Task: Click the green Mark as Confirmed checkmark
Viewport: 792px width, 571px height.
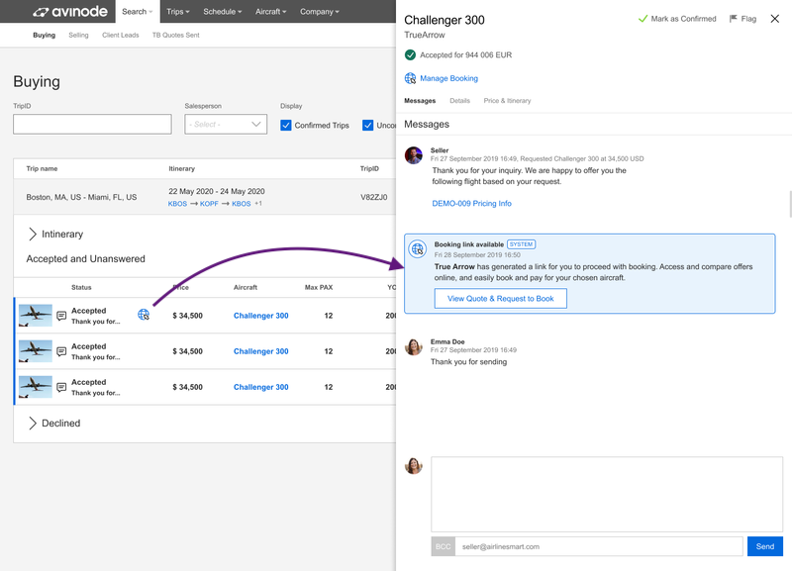Action: click(x=643, y=19)
